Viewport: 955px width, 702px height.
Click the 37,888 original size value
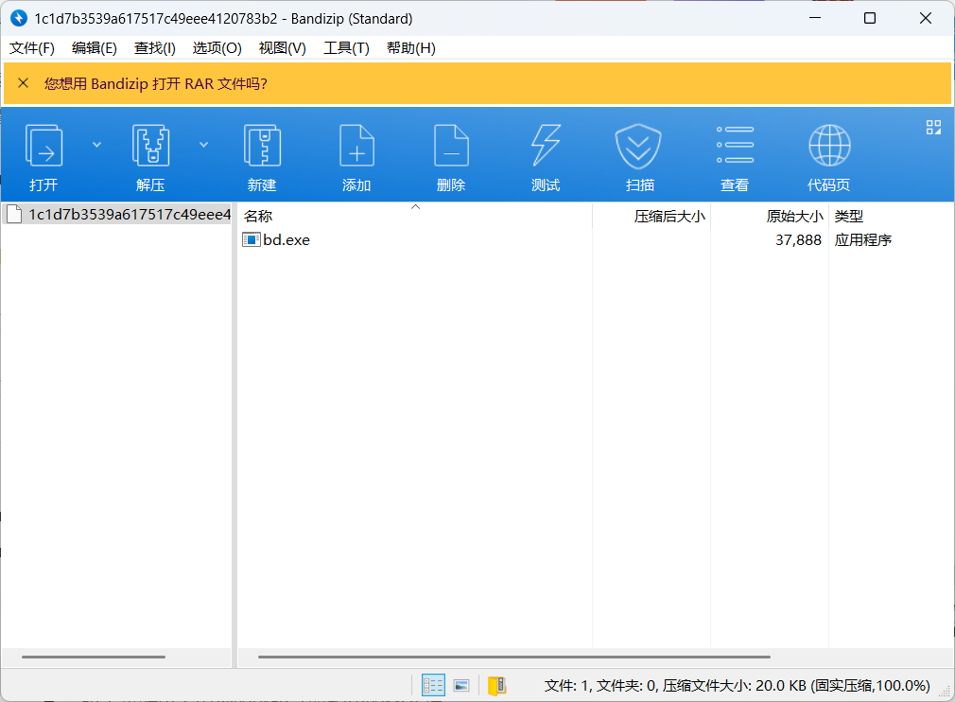click(798, 240)
